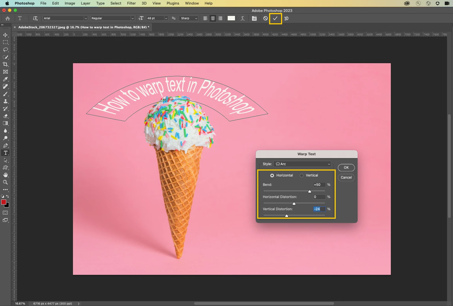Click the Horizontal Distortion value field

point(319,197)
